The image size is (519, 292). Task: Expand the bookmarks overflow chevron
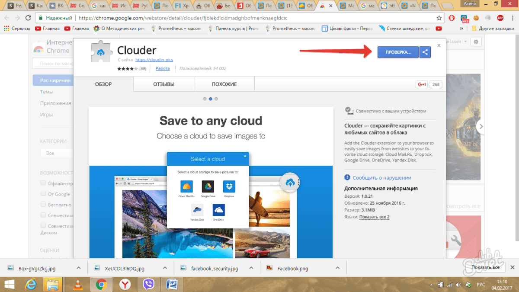click(462, 29)
